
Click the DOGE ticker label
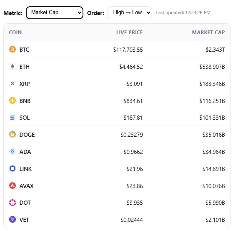pyautogui.click(x=27, y=135)
